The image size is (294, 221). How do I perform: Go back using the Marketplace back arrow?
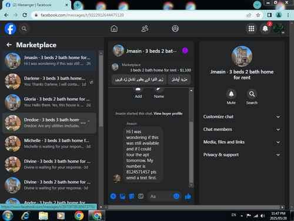point(9,45)
